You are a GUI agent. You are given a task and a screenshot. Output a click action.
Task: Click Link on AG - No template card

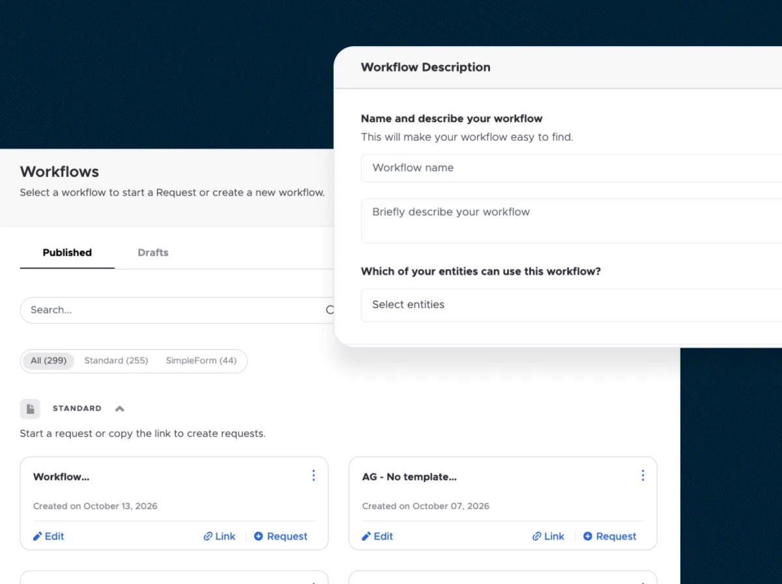point(549,536)
